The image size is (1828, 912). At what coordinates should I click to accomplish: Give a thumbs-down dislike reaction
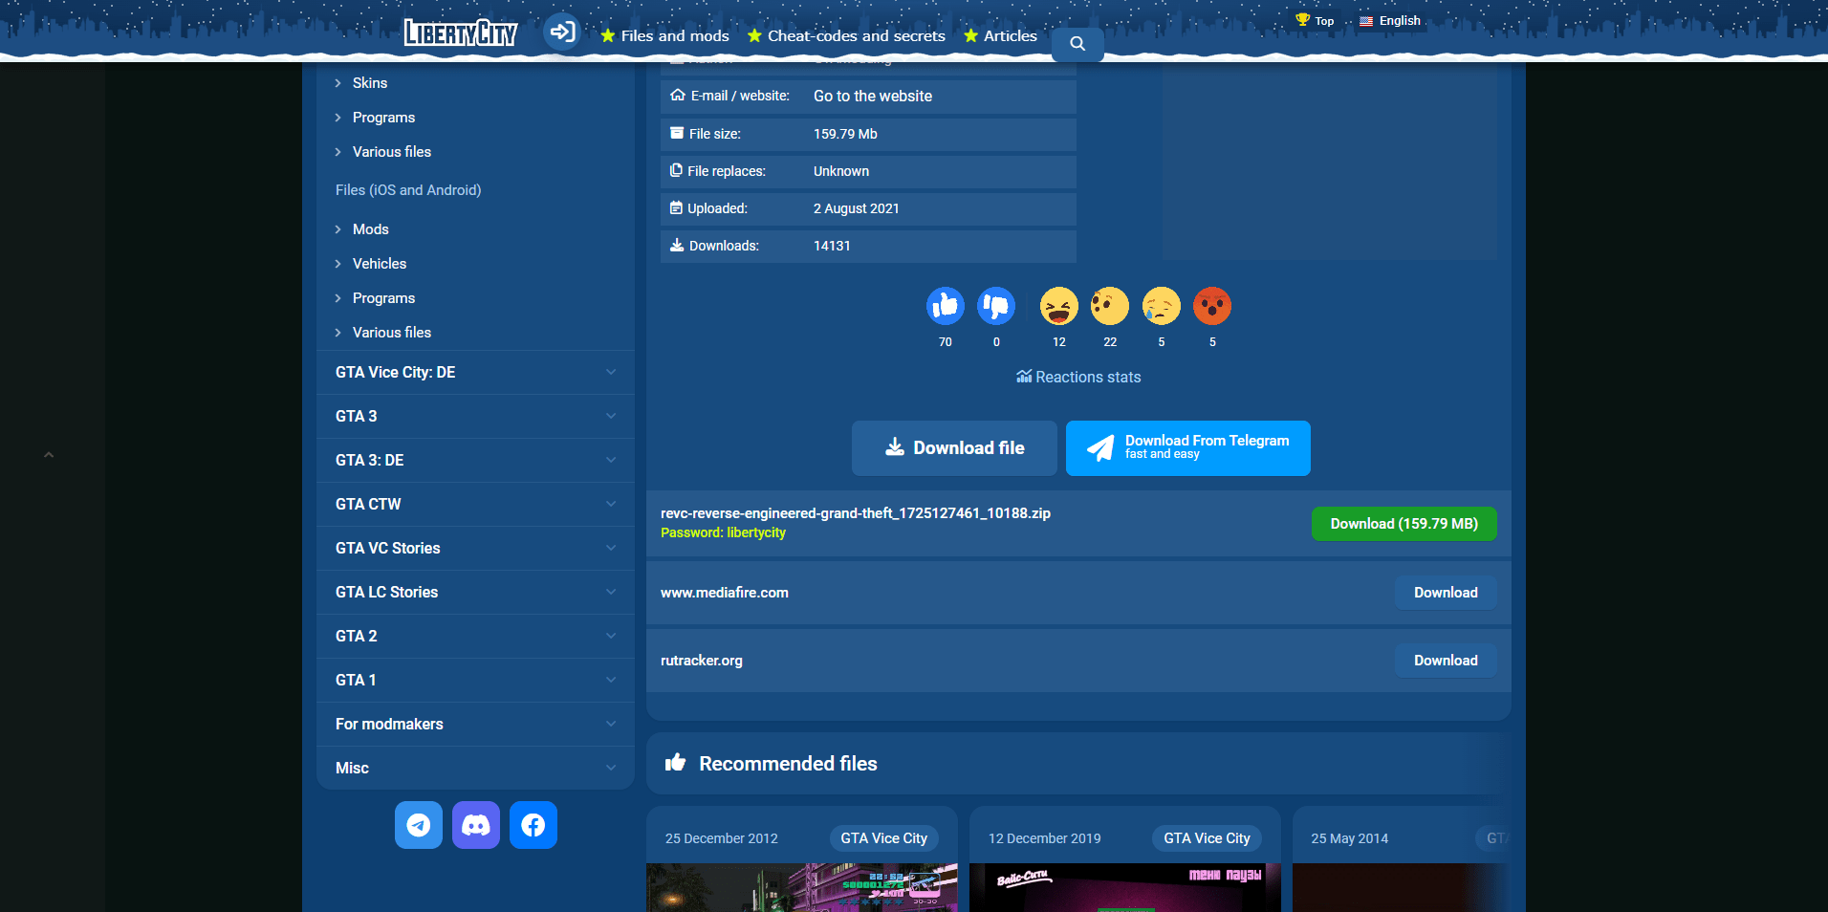pos(996,306)
